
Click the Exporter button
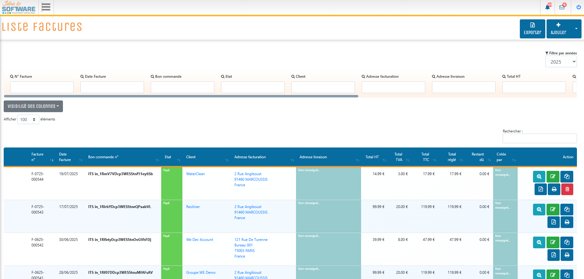[x=532, y=29]
